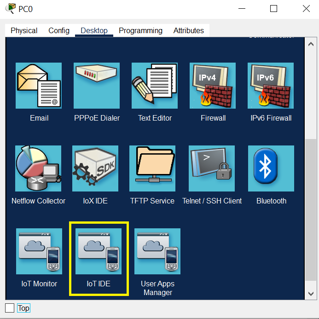Click the 'IPv6 Firewall' label text
This screenshot has height=319, width=319.
[x=271, y=118]
